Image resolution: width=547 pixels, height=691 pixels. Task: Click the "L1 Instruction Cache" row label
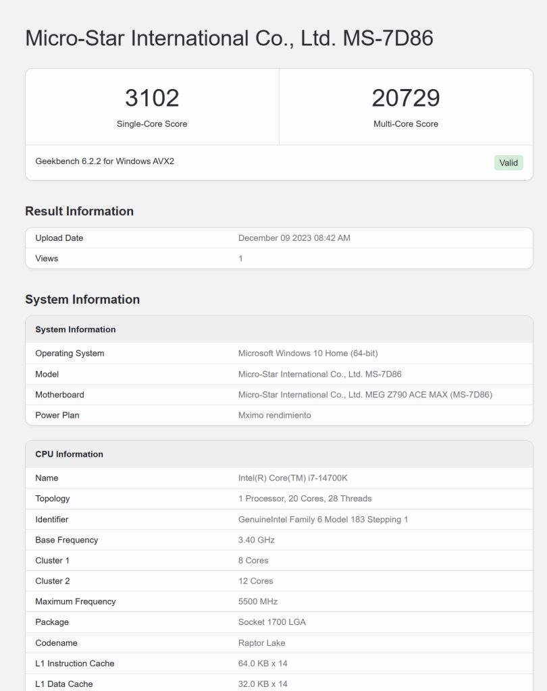[x=74, y=663]
